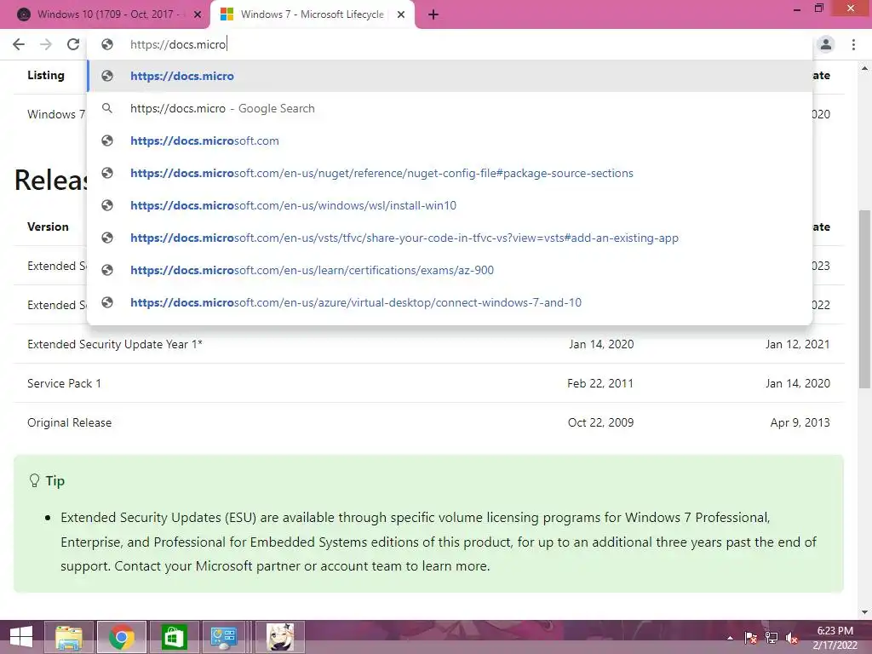Viewport: 872px width, 654px height.
Task: Click the Original Release row label
Action: 70,422
